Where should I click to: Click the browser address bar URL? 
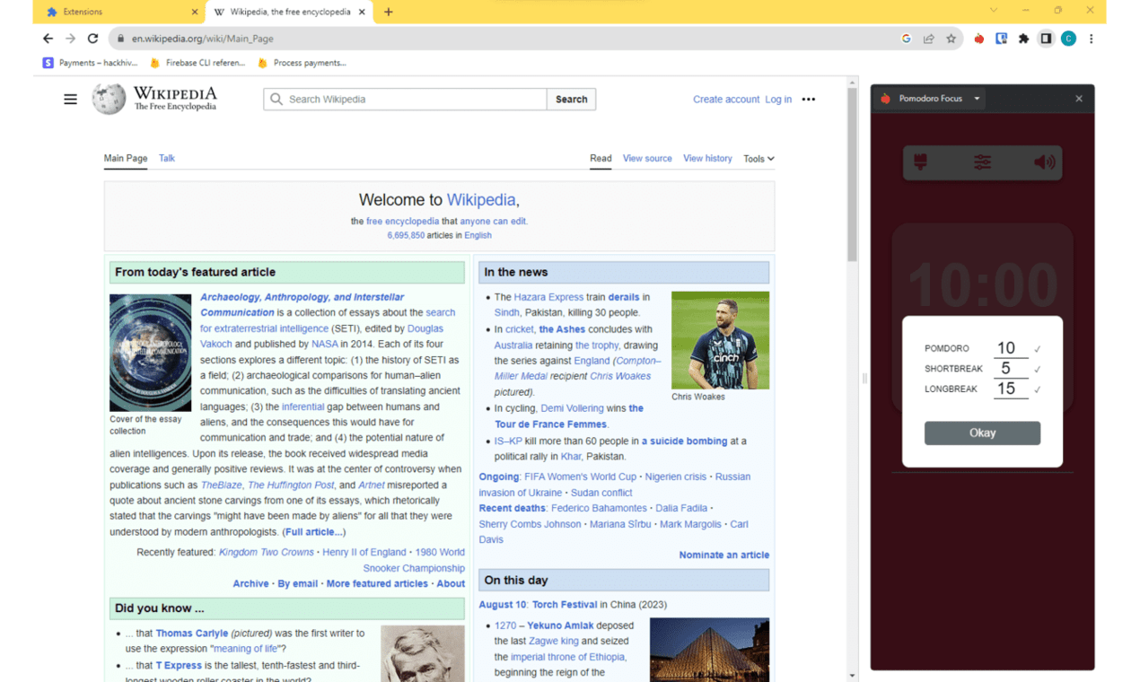coord(203,39)
